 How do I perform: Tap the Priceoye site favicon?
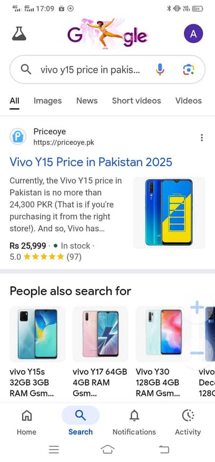[x=18, y=137]
